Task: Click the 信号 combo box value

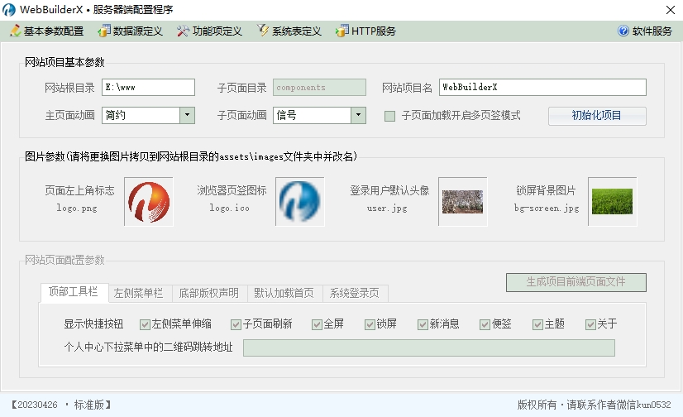Action: [312, 115]
